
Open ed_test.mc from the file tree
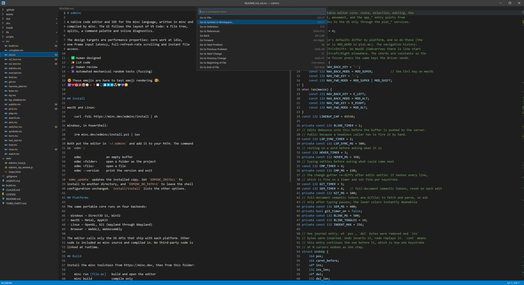(x=29, y=64)
